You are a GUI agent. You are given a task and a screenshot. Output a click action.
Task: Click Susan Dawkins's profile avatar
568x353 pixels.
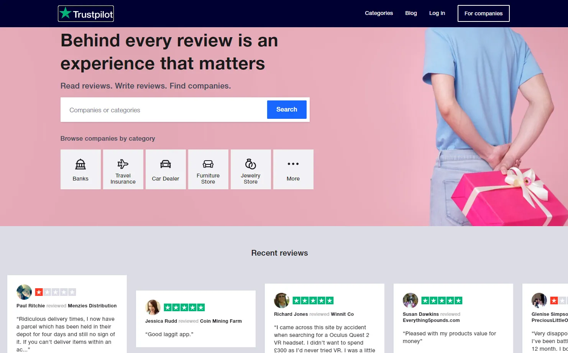pos(410,300)
